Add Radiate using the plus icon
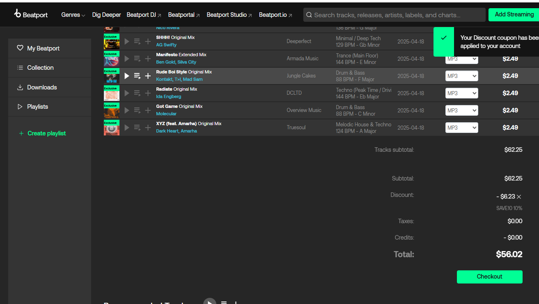Image resolution: width=539 pixels, height=304 pixels. [148, 93]
